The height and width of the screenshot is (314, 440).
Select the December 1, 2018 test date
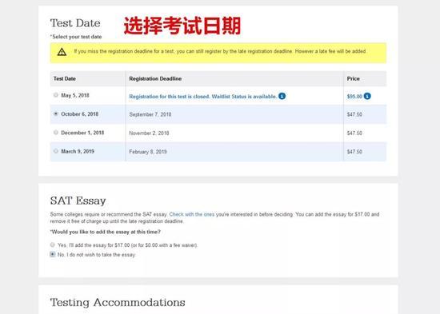click(56, 133)
